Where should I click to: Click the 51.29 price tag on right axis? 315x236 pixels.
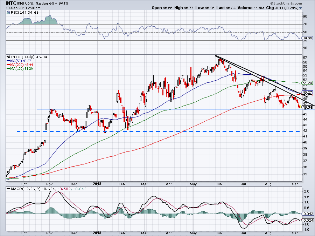[x=307, y=83]
